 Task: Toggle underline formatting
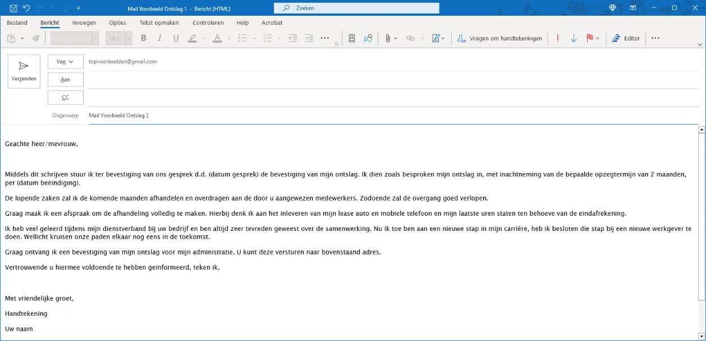click(175, 38)
